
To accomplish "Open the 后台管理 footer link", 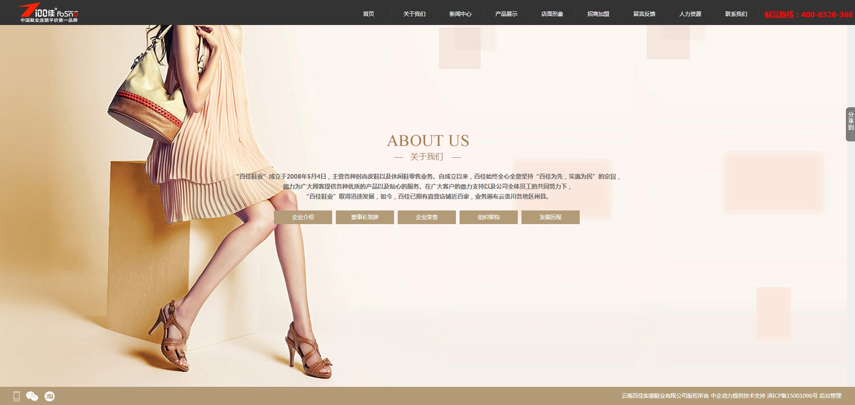I will click(x=830, y=396).
